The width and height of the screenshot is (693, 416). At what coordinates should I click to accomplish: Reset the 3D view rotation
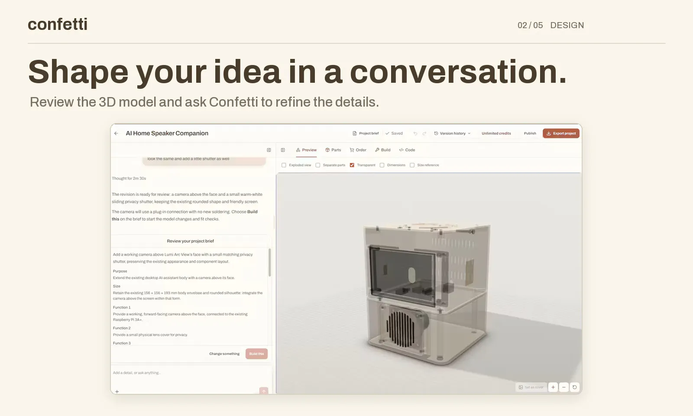point(575,387)
